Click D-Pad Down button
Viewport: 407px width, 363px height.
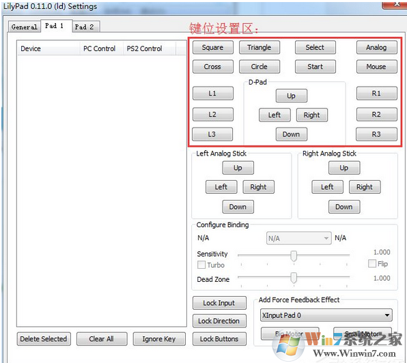pos(291,134)
